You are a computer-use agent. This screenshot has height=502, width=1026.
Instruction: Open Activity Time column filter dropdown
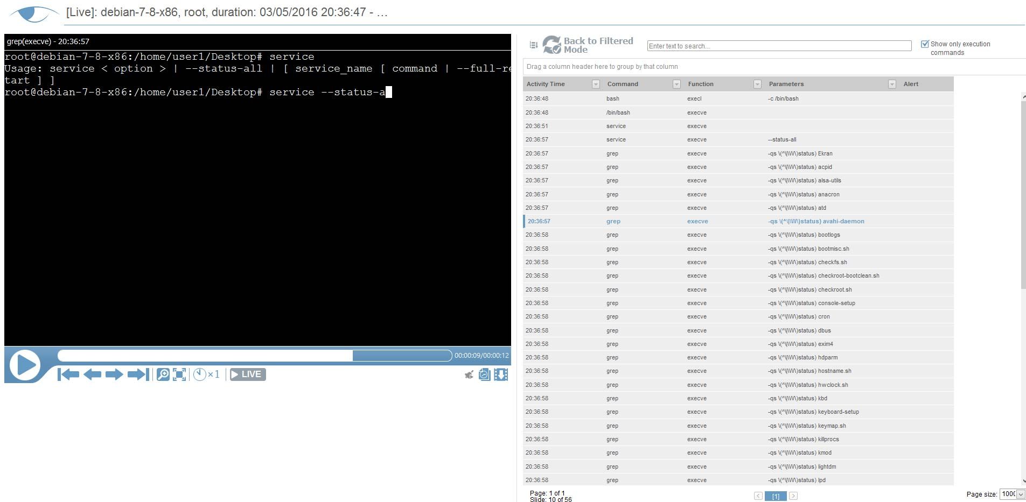click(596, 84)
